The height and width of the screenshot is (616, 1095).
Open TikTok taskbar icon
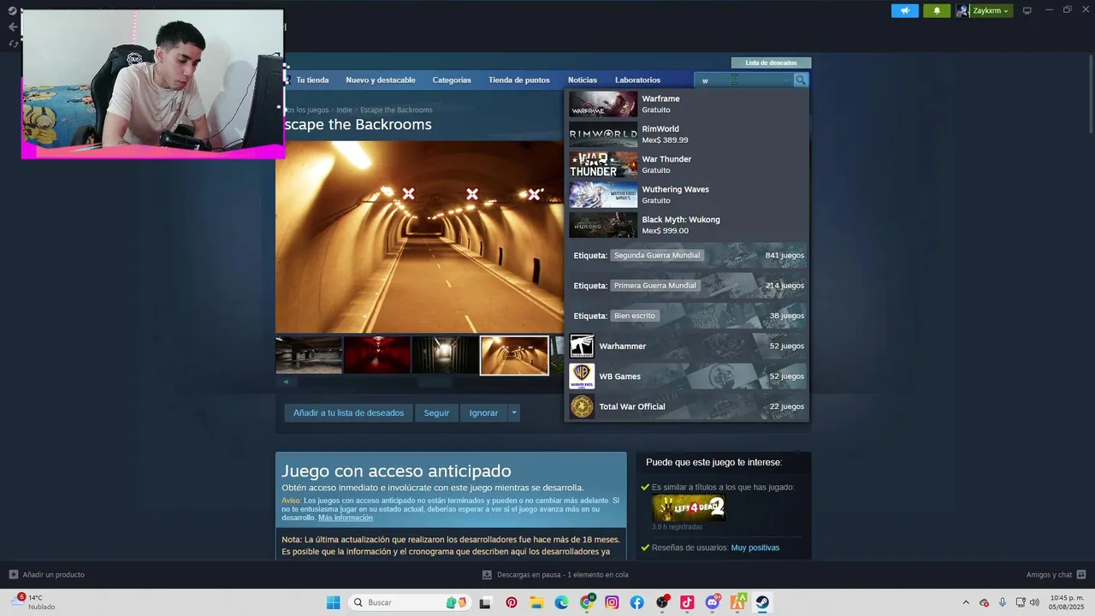click(687, 602)
